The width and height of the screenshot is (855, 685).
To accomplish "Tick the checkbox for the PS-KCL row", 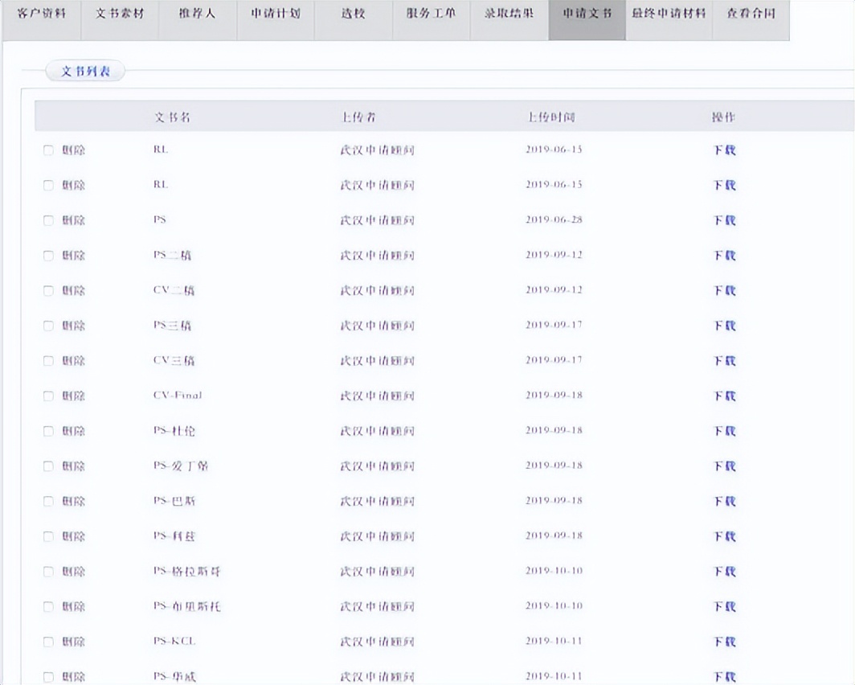I will coord(48,642).
